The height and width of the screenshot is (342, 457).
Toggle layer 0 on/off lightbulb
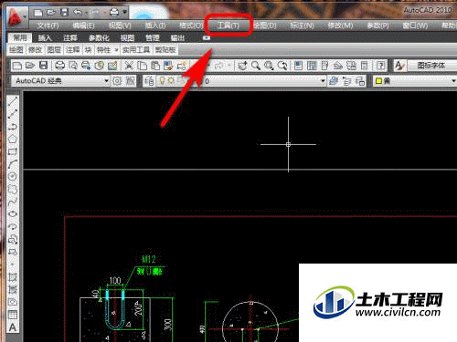coord(162,80)
